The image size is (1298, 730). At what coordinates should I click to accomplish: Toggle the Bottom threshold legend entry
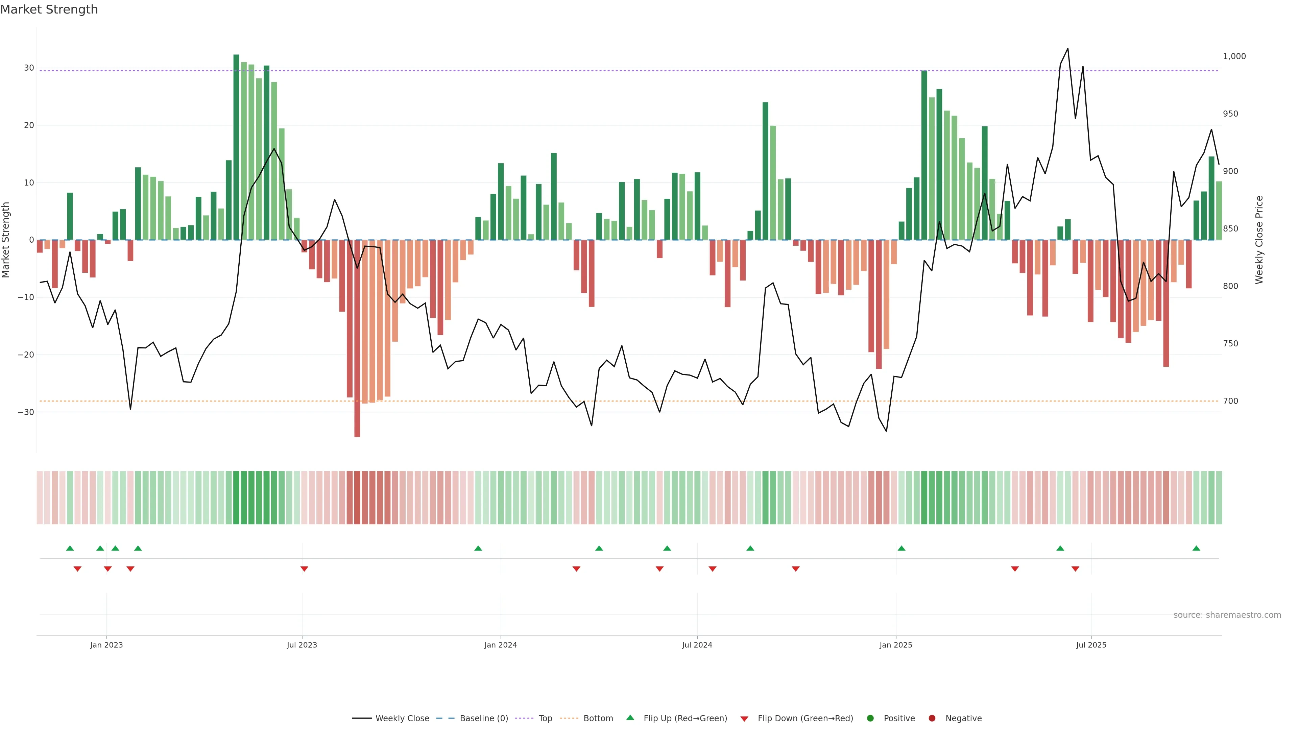598,719
